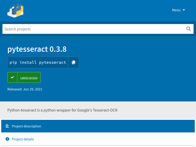Switch to Project details tab
This screenshot has width=196, height=147.
[x=98, y=139]
